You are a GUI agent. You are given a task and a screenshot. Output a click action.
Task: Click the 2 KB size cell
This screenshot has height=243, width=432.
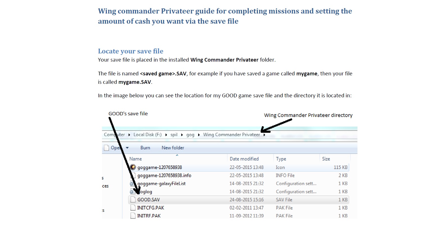tap(343, 175)
